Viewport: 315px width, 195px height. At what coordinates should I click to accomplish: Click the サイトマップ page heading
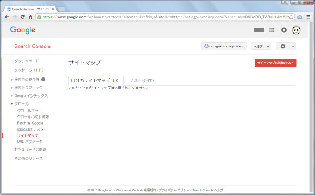click(x=85, y=62)
